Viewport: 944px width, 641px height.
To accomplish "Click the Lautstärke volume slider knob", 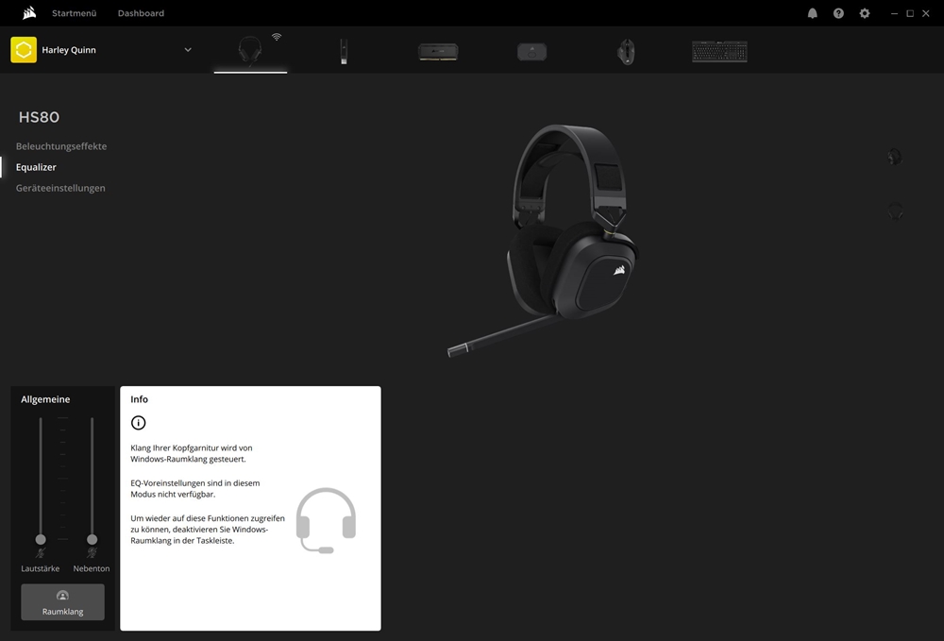I will tap(41, 539).
